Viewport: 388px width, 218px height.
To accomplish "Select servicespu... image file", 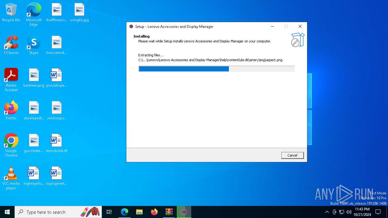I will pos(57,111).
